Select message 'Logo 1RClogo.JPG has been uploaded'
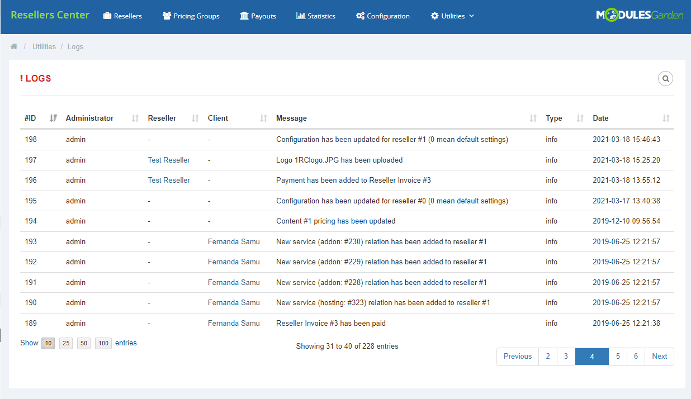The image size is (691, 399). (339, 160)
